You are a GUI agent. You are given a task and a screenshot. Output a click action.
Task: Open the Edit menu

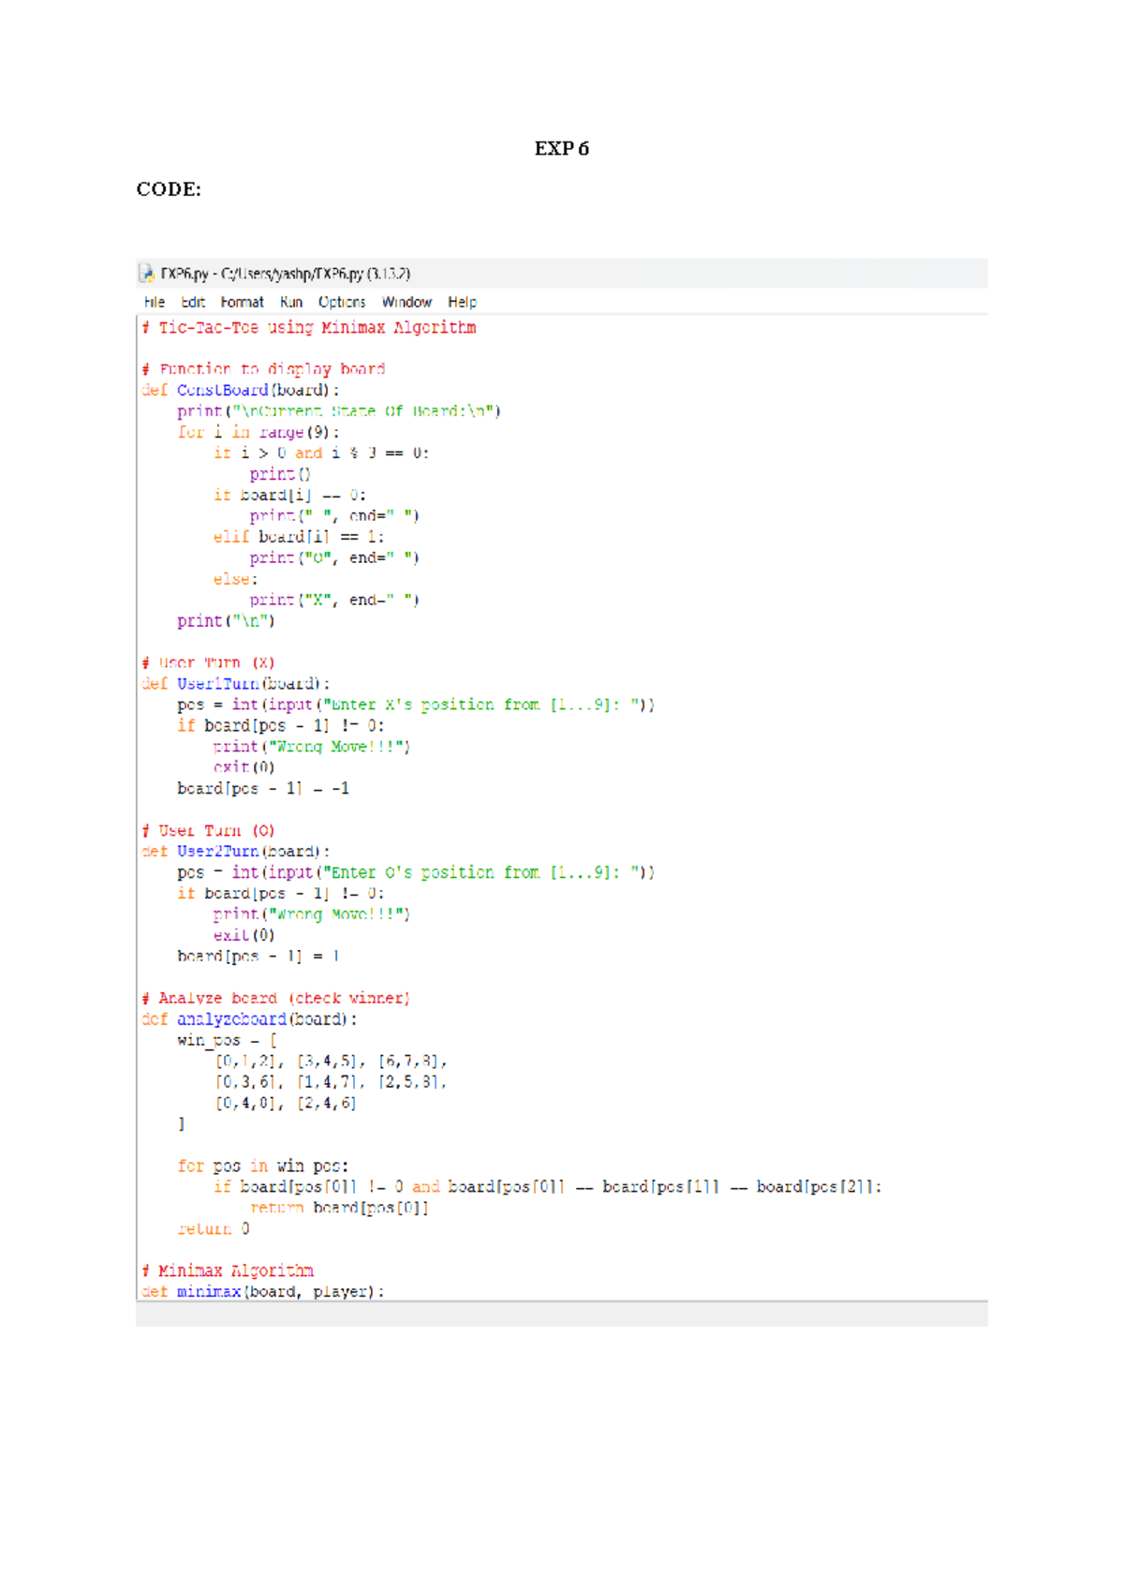[193, 302]
